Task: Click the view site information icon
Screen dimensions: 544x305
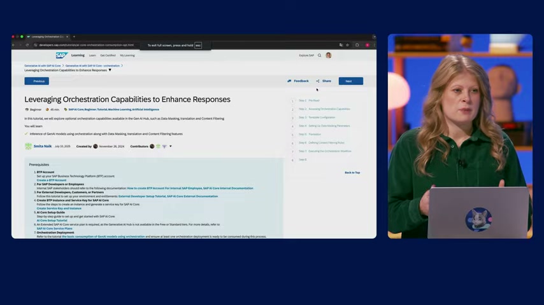Action: point(36,45)
